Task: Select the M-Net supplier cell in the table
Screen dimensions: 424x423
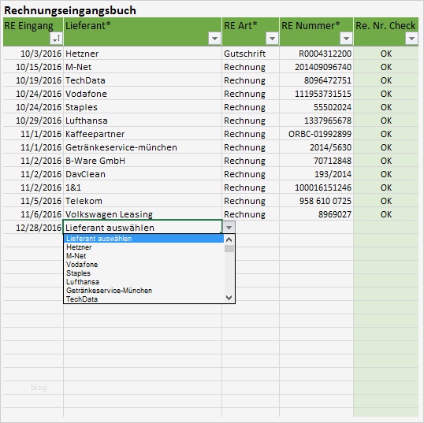Action: tap(143, 67)
